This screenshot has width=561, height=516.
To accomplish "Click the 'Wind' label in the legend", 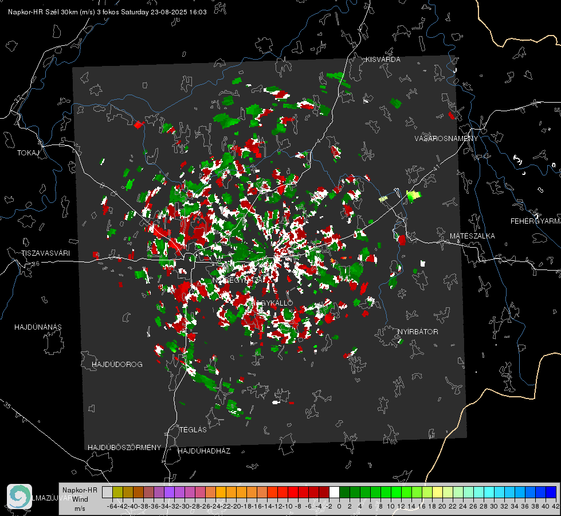I will click(80, 499).
